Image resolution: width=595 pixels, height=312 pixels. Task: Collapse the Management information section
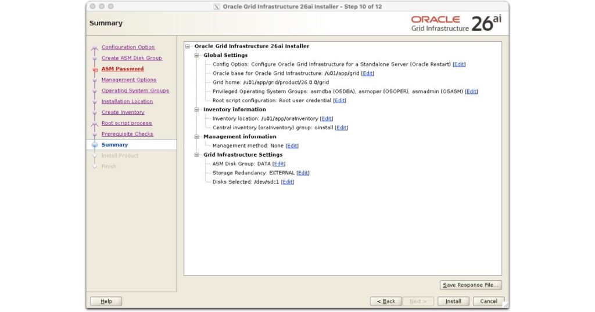point(196,137)
